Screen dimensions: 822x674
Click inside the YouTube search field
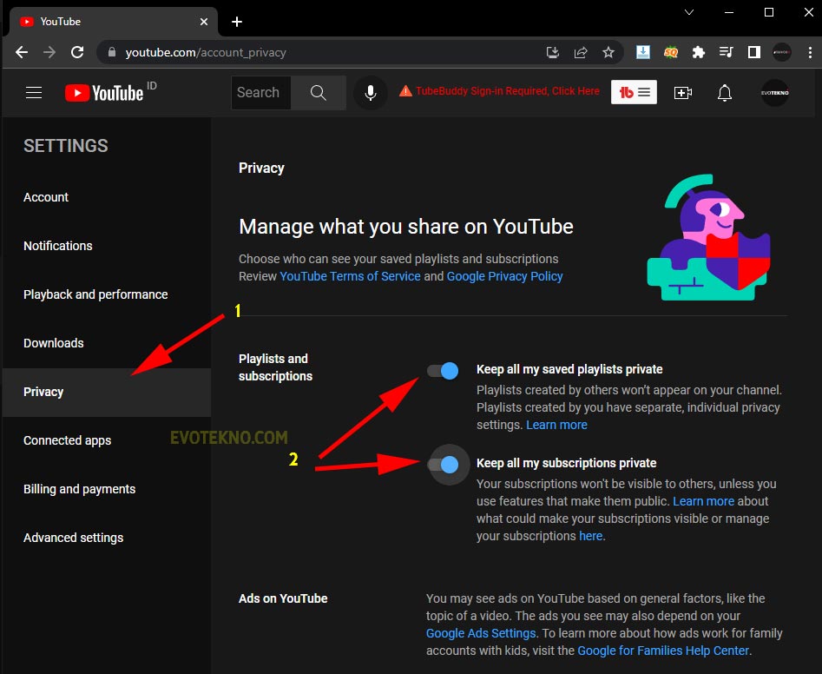(260, 93)
